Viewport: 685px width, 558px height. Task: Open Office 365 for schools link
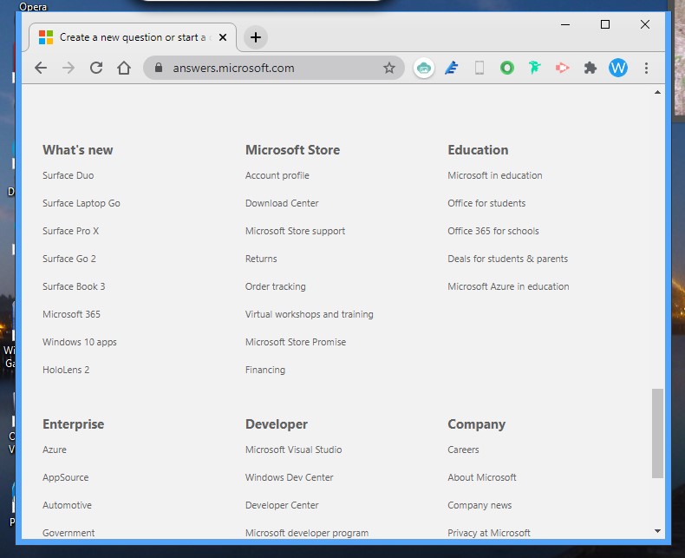pyautogui.click(x=493, y=231)
